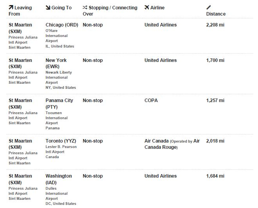
Task: Click the Distance column header text
Action: (x=216, y=14)
